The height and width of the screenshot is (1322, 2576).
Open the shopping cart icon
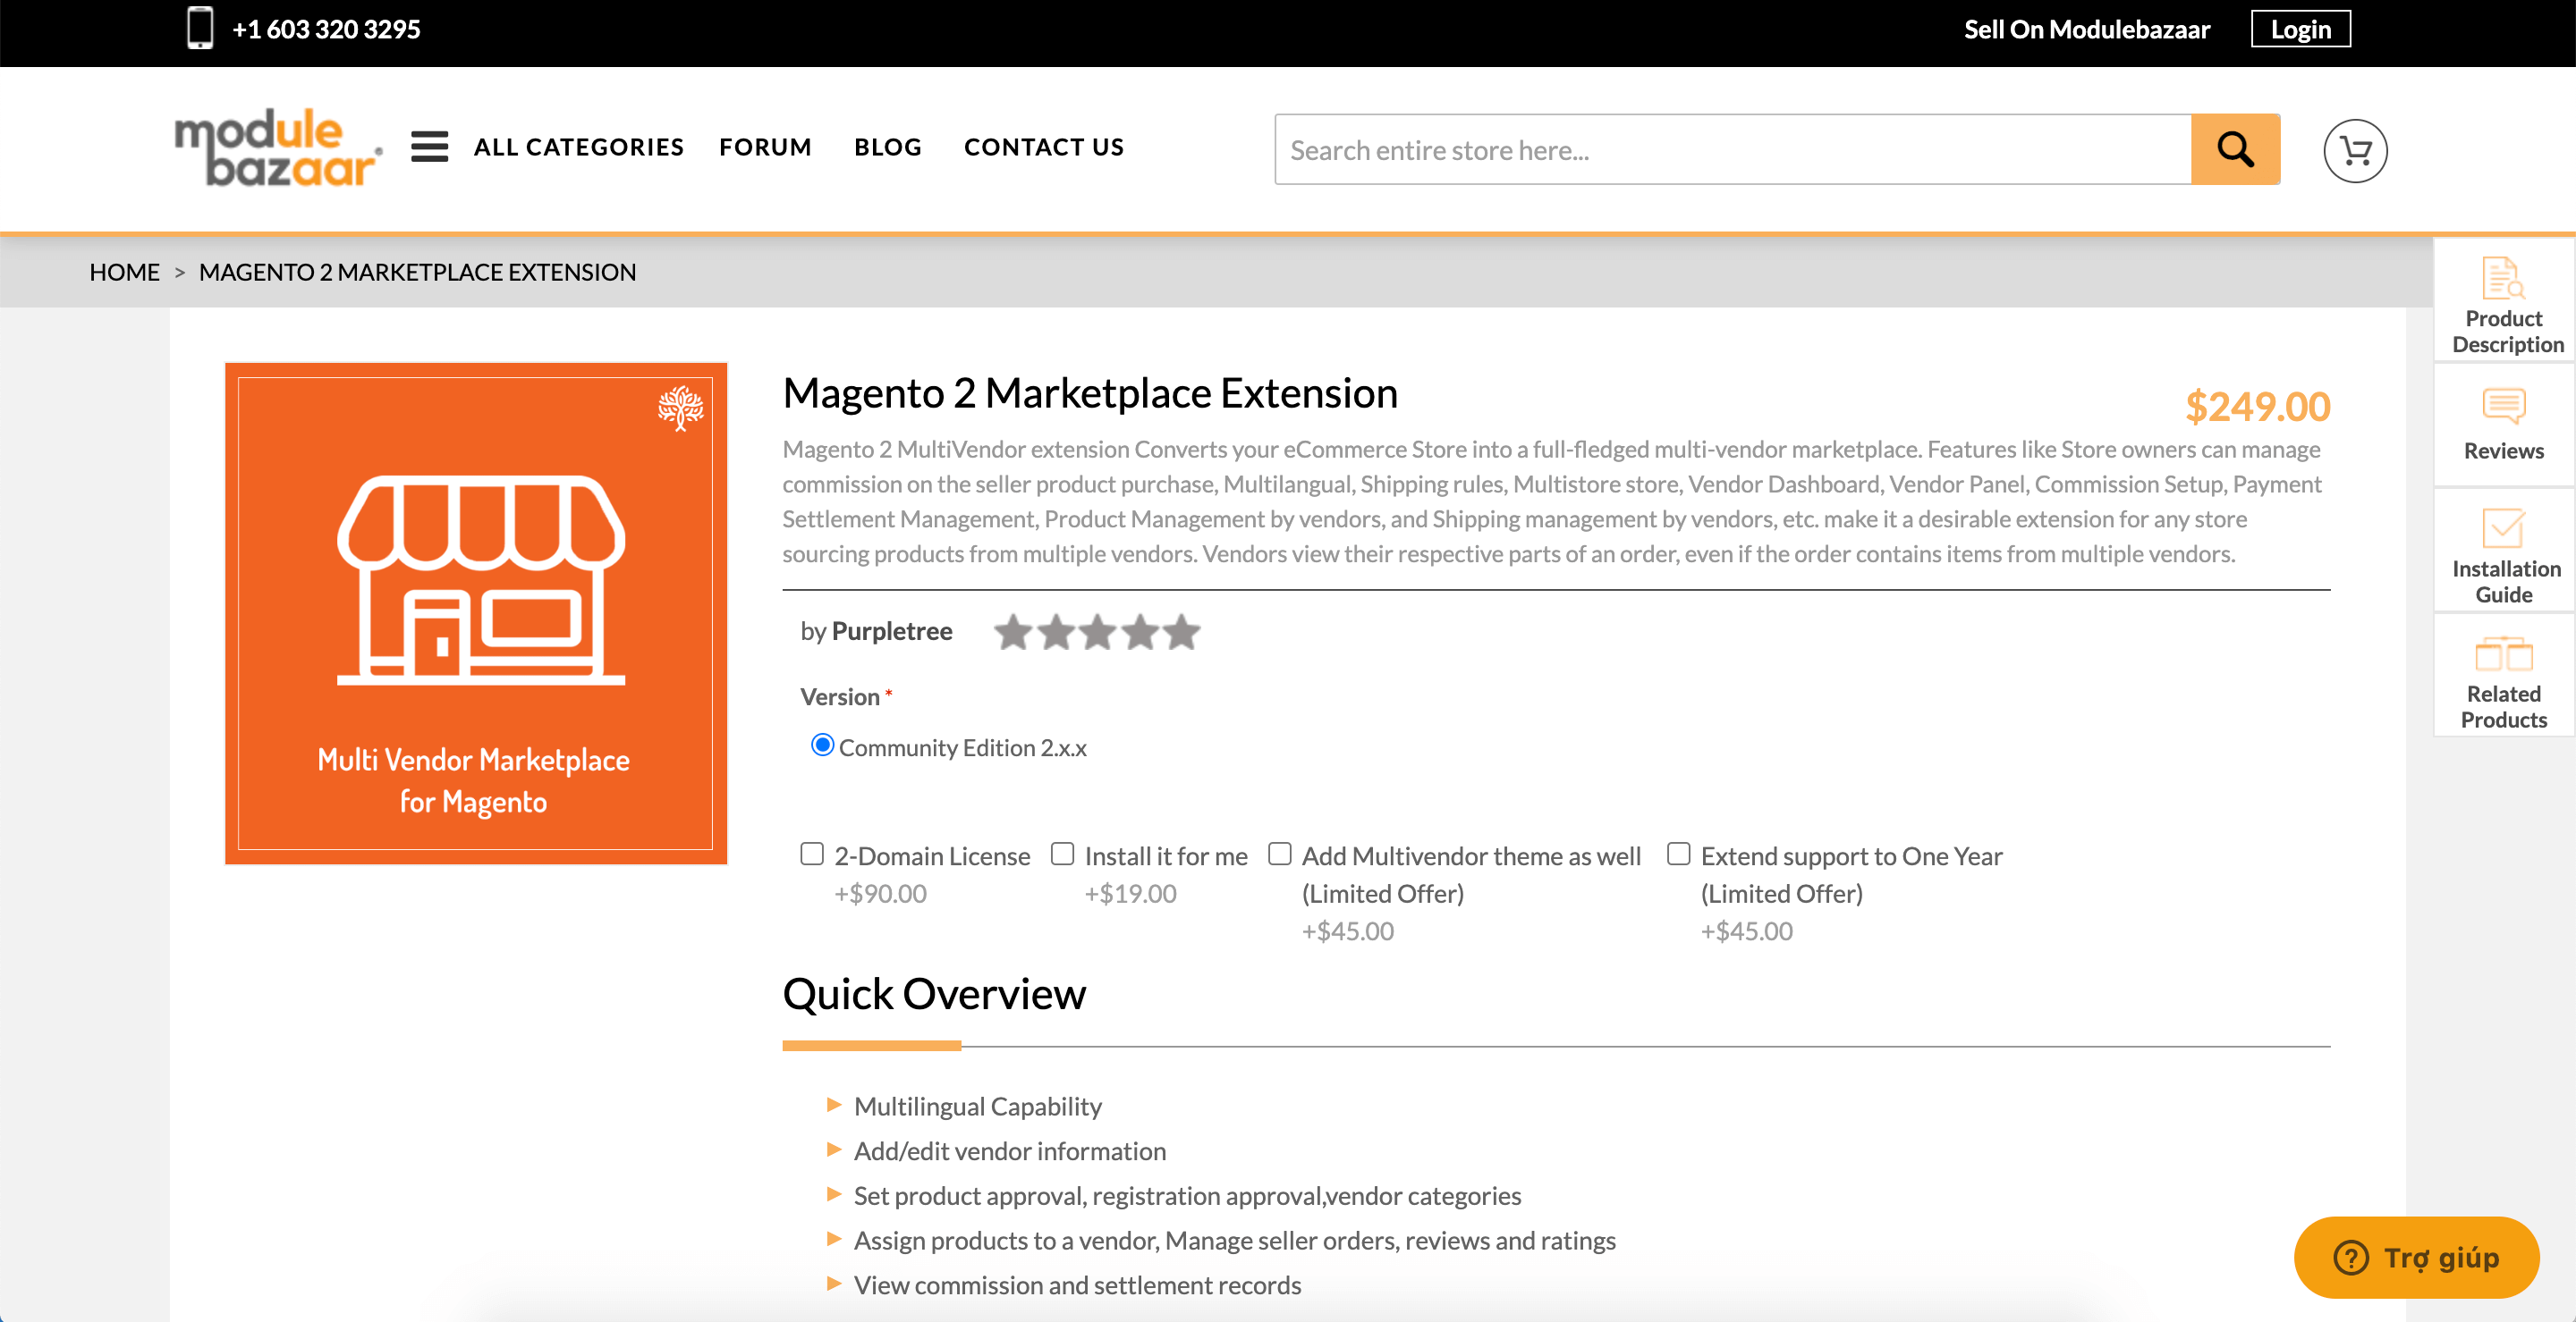click(x=2354, y=151)
